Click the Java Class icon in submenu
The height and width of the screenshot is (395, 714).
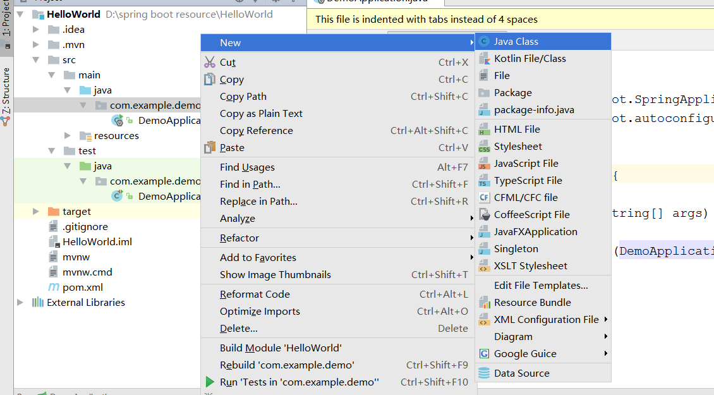pos(484,42)
